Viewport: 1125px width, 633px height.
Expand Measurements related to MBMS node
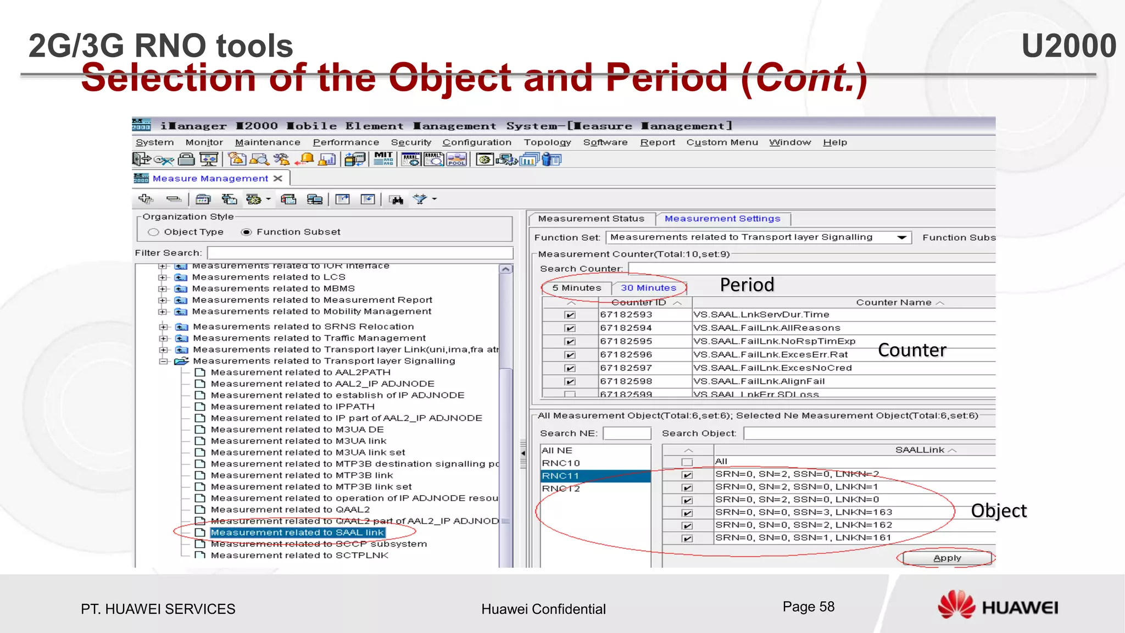click(x=163, y=289)
